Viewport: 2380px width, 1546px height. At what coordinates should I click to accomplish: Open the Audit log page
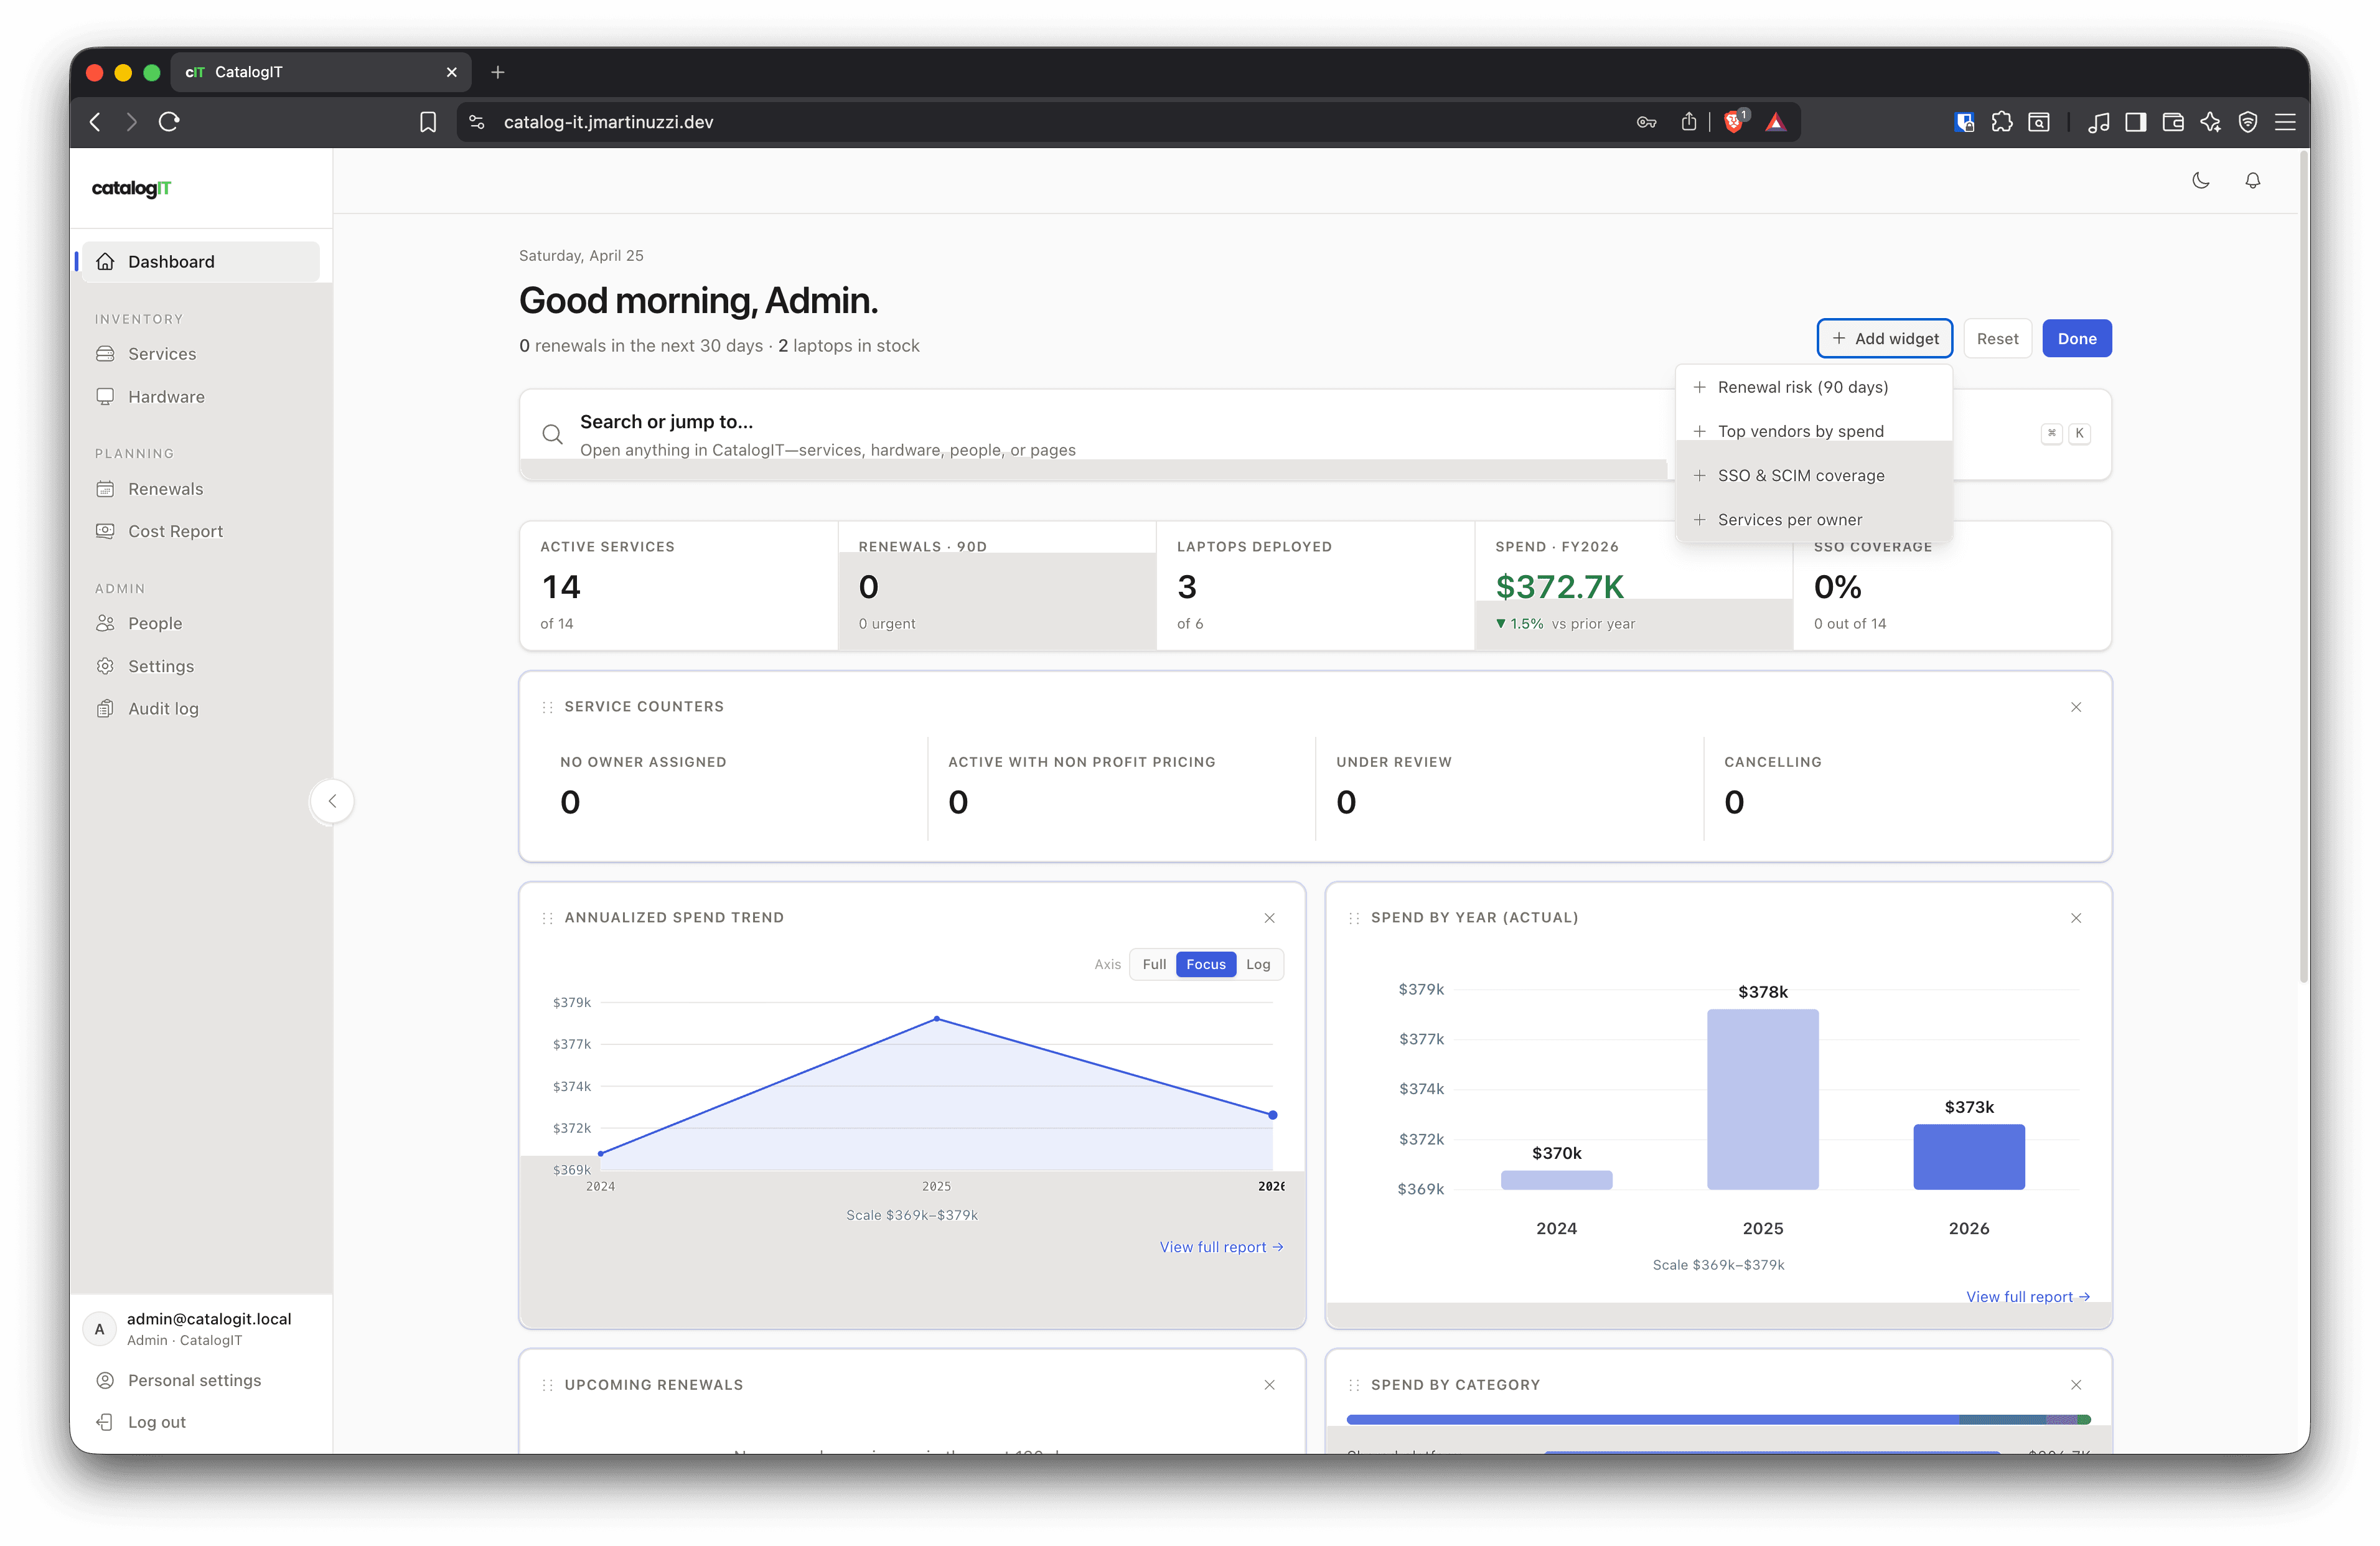[201, 708]
